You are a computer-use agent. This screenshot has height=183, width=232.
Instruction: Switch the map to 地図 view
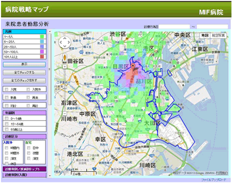[x=205, y=35]
